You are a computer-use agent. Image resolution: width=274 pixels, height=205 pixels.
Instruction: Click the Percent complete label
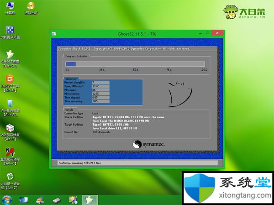[74, 83]
